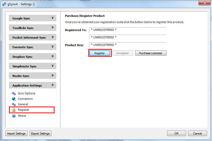212x141 pixels.
Task: Dismiss dialog with the Cancel button
Action: coord(197,133)
